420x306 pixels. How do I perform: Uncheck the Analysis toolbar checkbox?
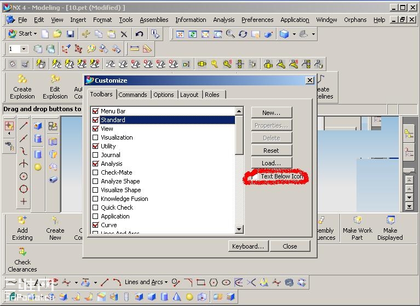(95, 164)
